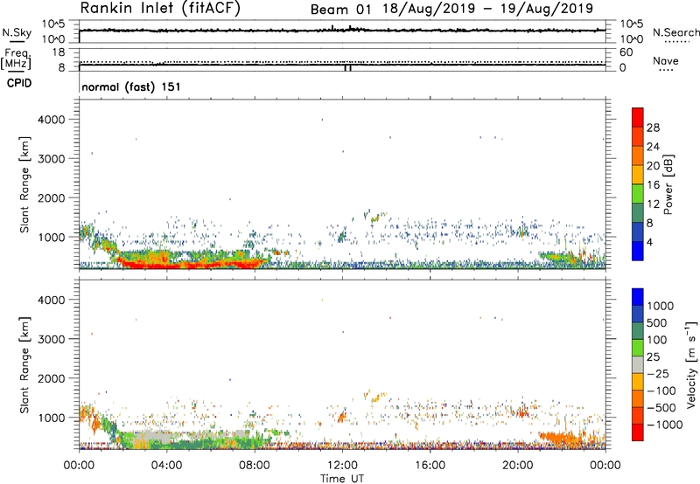Click the '4000' tick of power panel

click(x=51, y=120)
